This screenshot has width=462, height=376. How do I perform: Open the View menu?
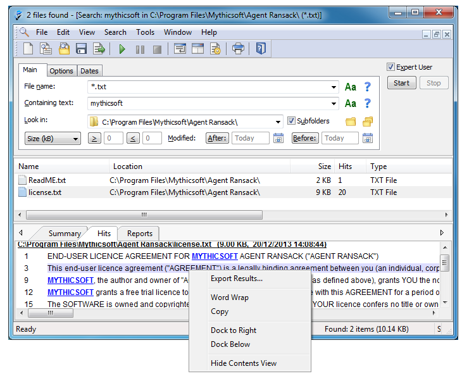(87, 32)
